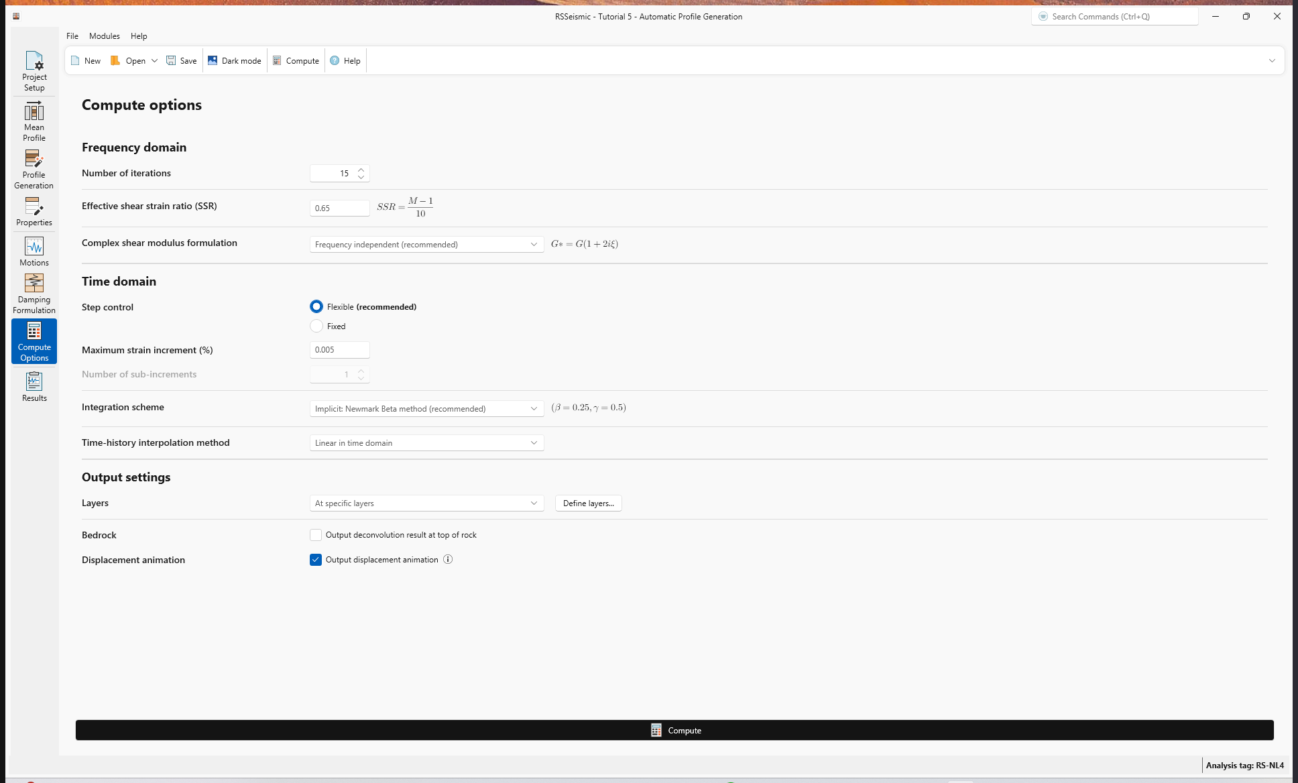Select Fixed step control radio

pyautogui.click(x=316, y=326)
